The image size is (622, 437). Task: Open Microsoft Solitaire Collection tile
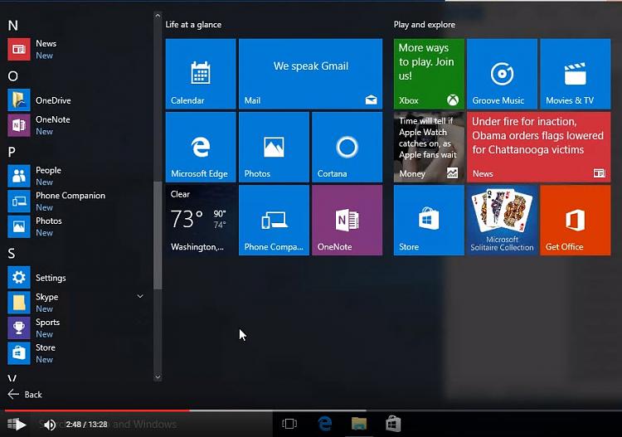502,220
